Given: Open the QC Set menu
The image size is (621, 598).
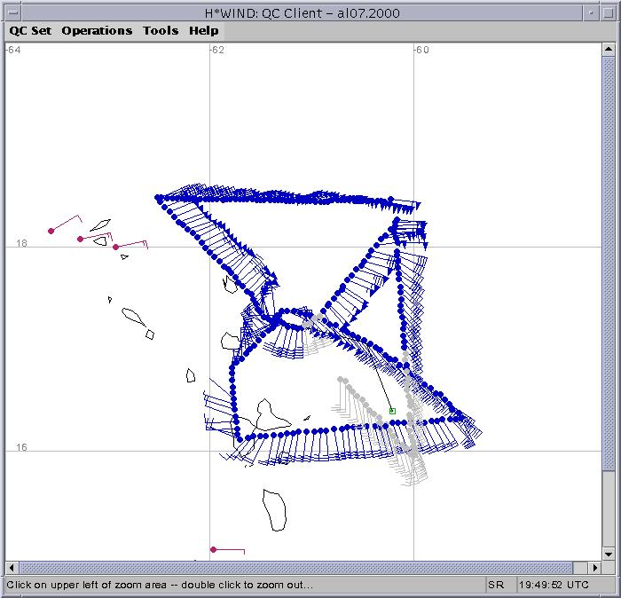Looking at the screenshot, I should [30, 30].
